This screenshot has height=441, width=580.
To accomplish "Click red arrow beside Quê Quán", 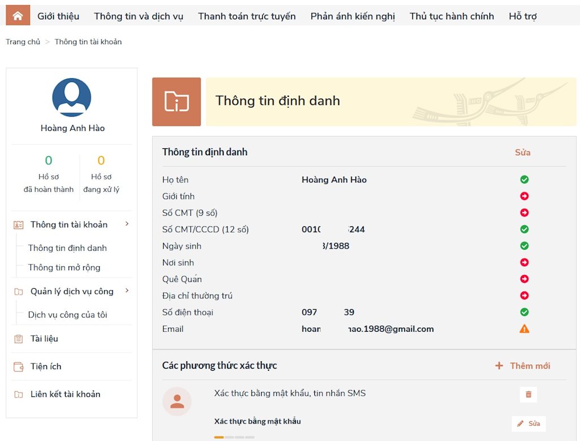I will point(524,279).
